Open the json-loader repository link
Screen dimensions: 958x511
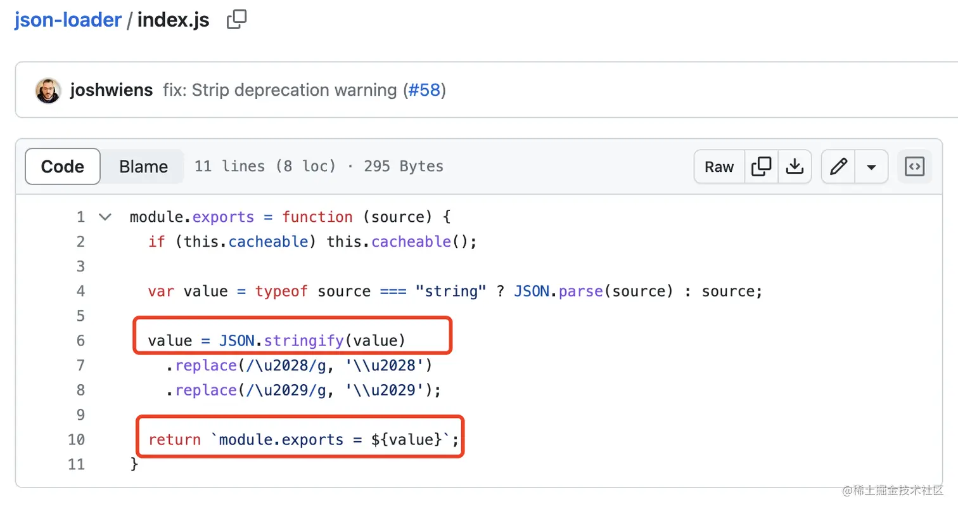coord(68,20)
